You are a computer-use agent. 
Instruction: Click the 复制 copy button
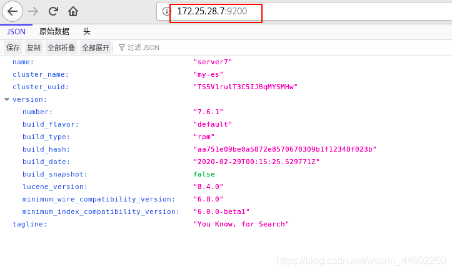34,48
